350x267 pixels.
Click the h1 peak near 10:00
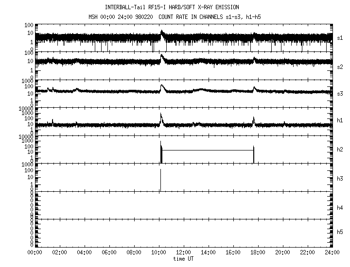[161, 117]
